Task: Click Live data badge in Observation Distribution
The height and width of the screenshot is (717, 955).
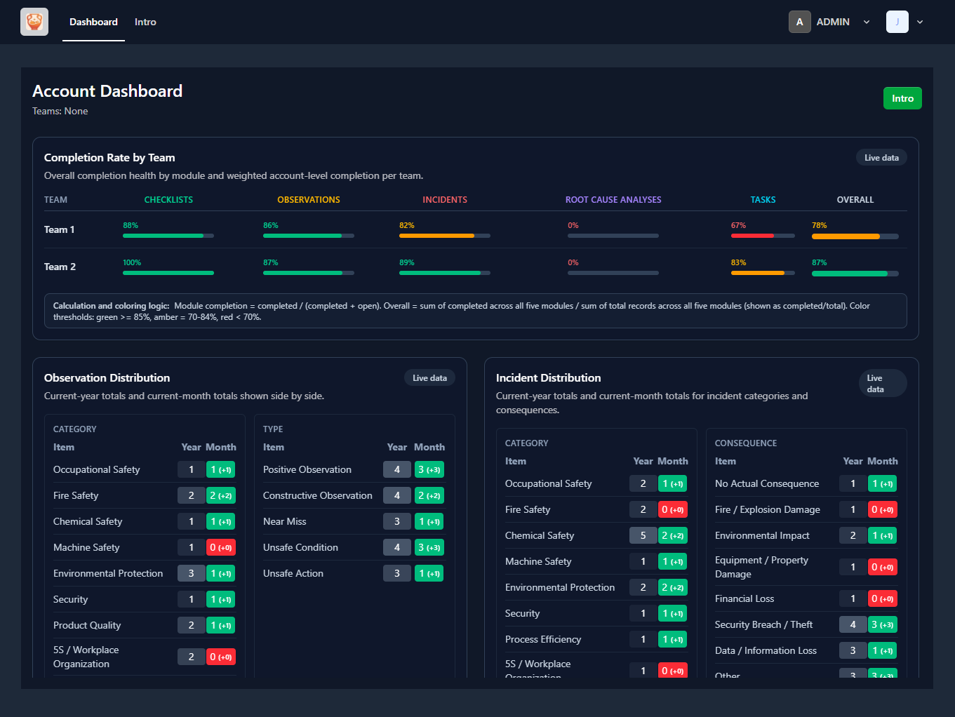Action: [429, 378]
